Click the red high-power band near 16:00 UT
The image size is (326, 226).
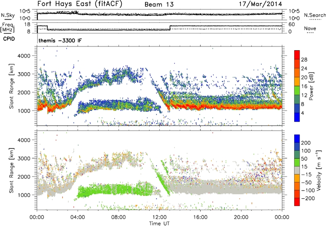click(x=200, y=107)
